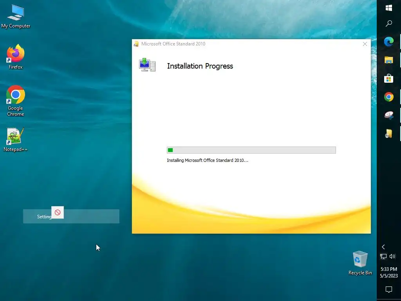Select the Recycle Bin icon

360,263
